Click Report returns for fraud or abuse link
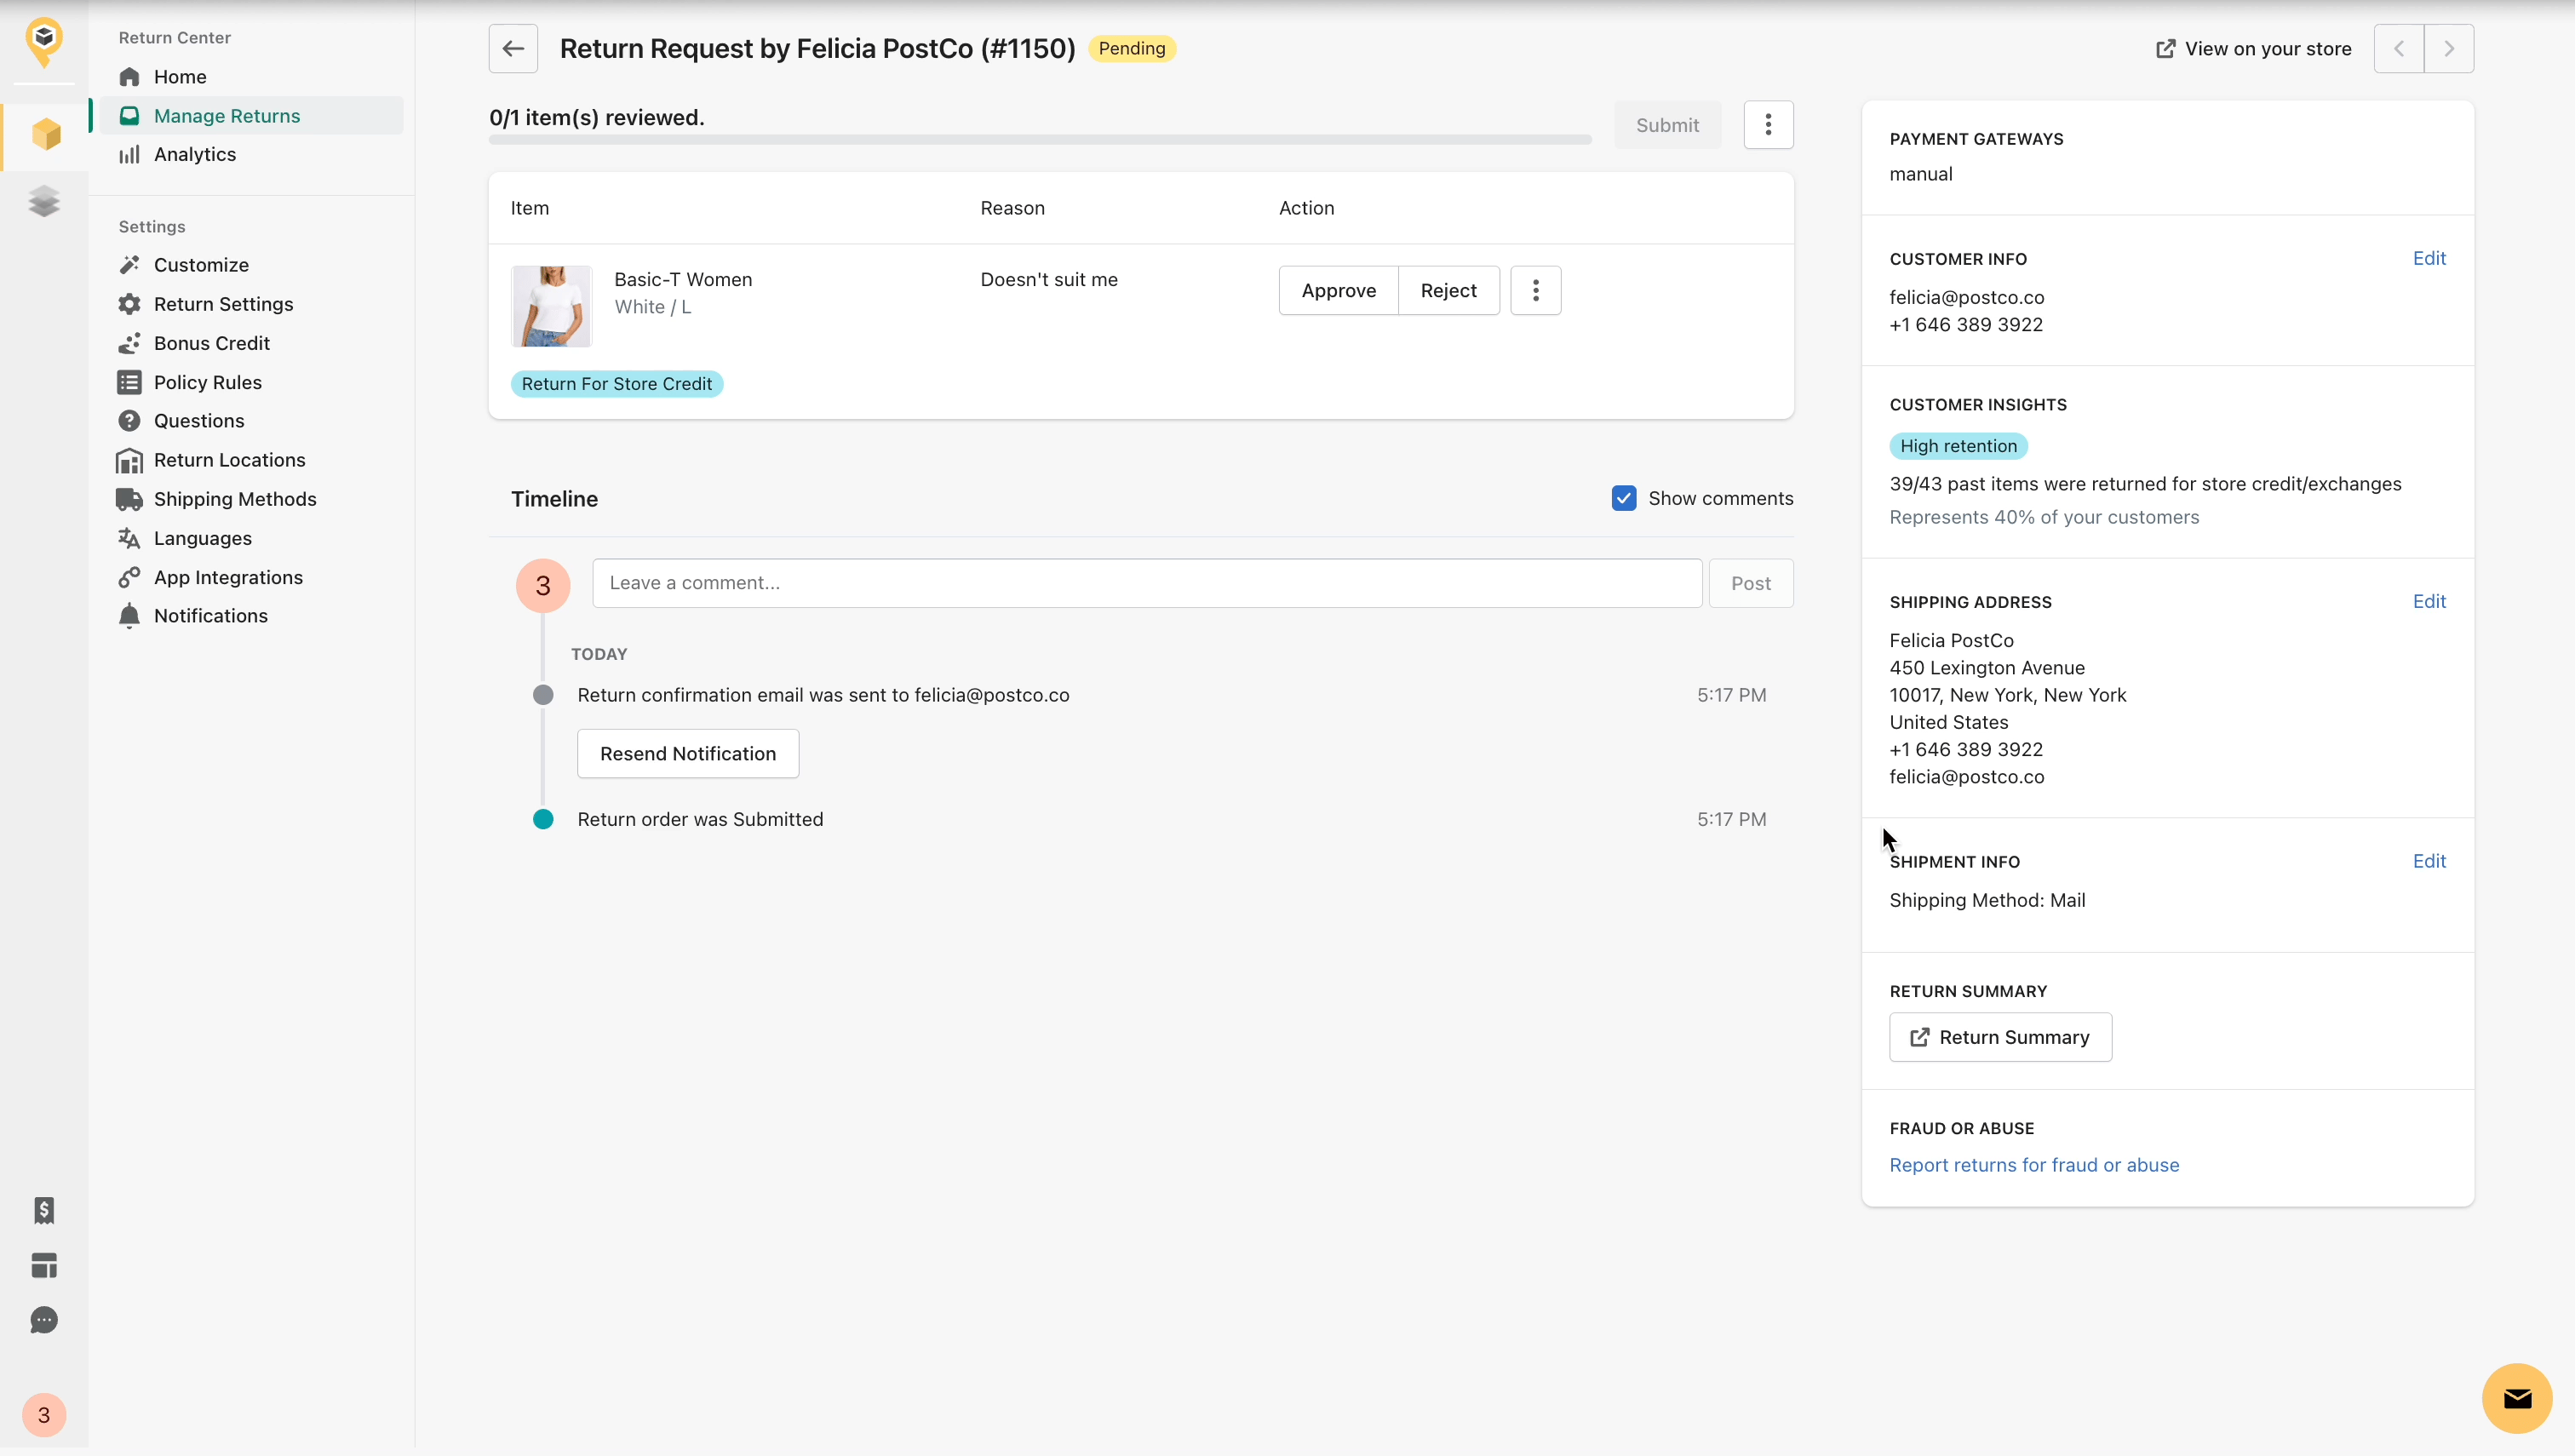This screenshot has height=1456, width=2575. (x=2033, y=1165)
